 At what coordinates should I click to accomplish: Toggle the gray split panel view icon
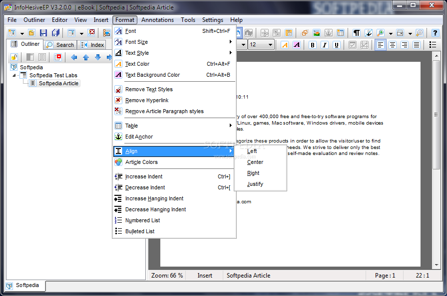[30, 57]
